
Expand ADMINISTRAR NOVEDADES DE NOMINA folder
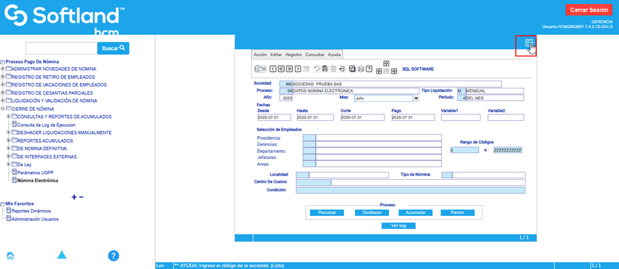tap(3, 69)
